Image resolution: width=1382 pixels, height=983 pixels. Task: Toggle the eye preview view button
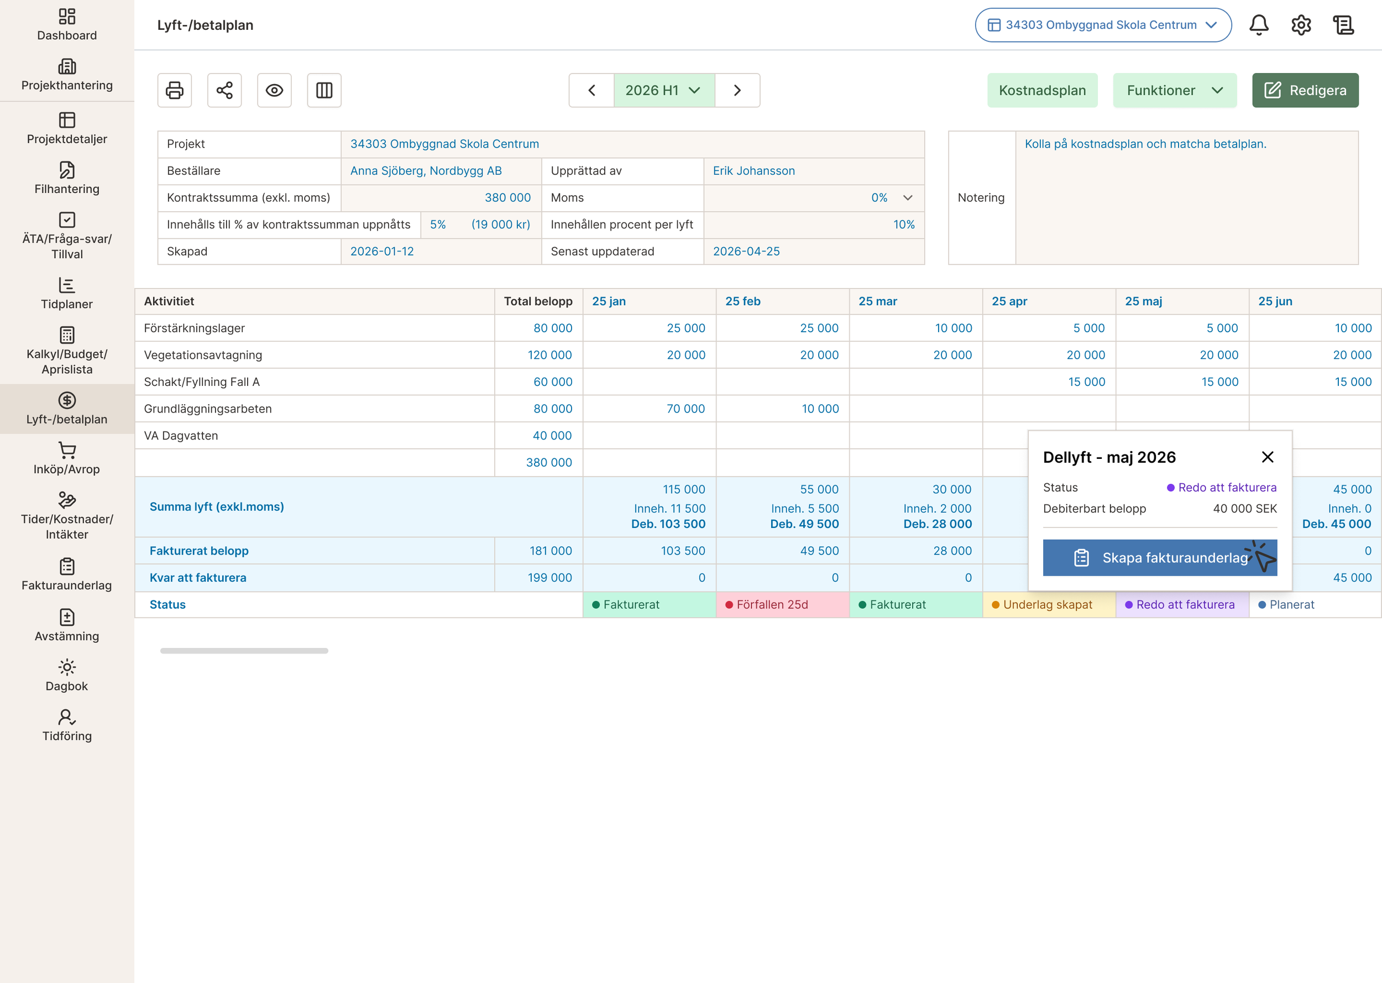(274, 90)
